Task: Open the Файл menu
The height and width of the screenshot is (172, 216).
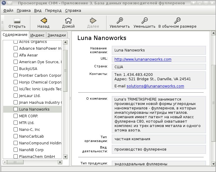Action: click(x=8, y=11)
